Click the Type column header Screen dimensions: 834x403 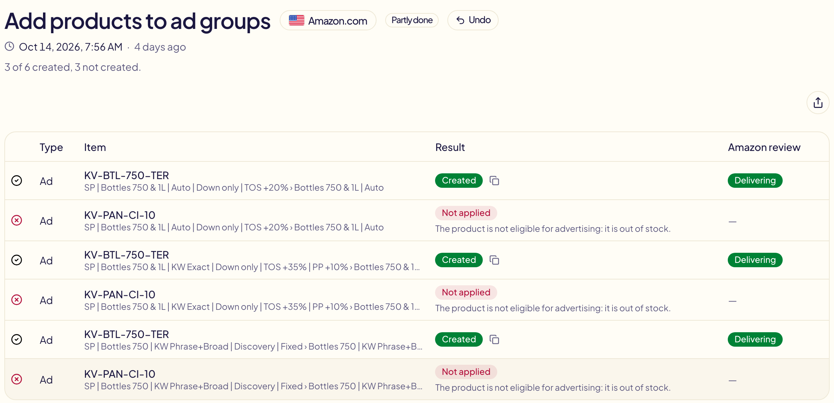pyautogui.click(x=51, y=147)
